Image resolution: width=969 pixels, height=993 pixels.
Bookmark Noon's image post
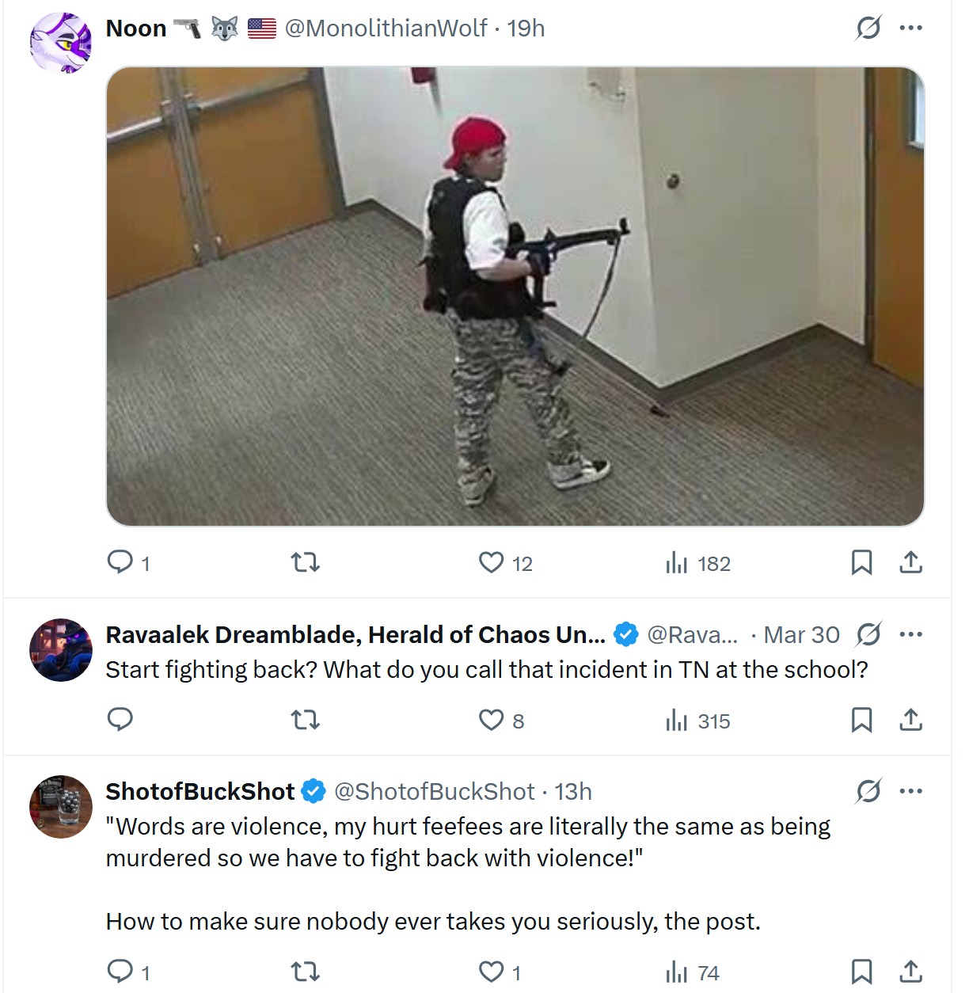[x=861, y=563]
